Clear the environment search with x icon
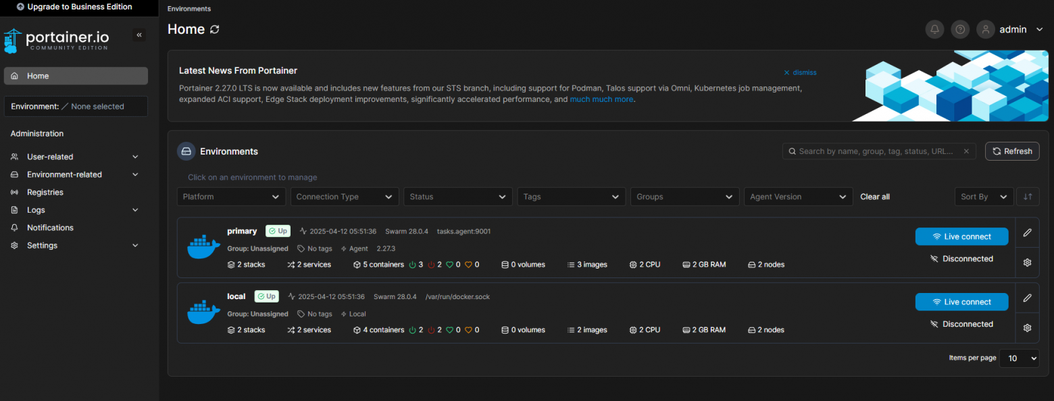 [x=966, y=151]
